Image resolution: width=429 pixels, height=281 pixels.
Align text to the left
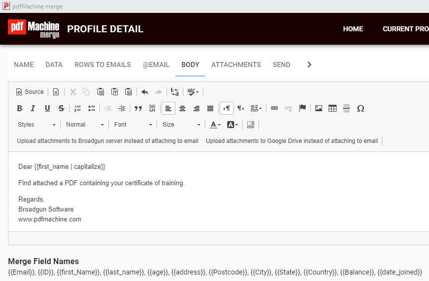pos(168,108)
